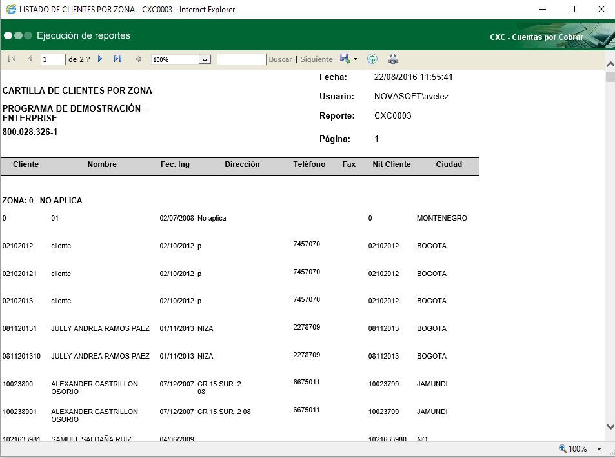Expand the export format dropdown arrow
The width and height of the screenshot is (615, 458).
click(x=356, y=59)
